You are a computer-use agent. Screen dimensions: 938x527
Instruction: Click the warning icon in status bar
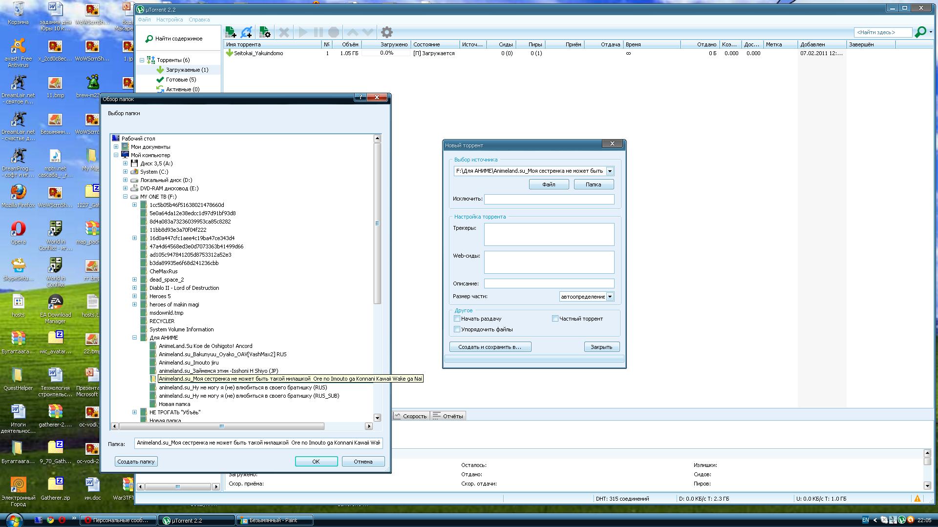(917, 498)
